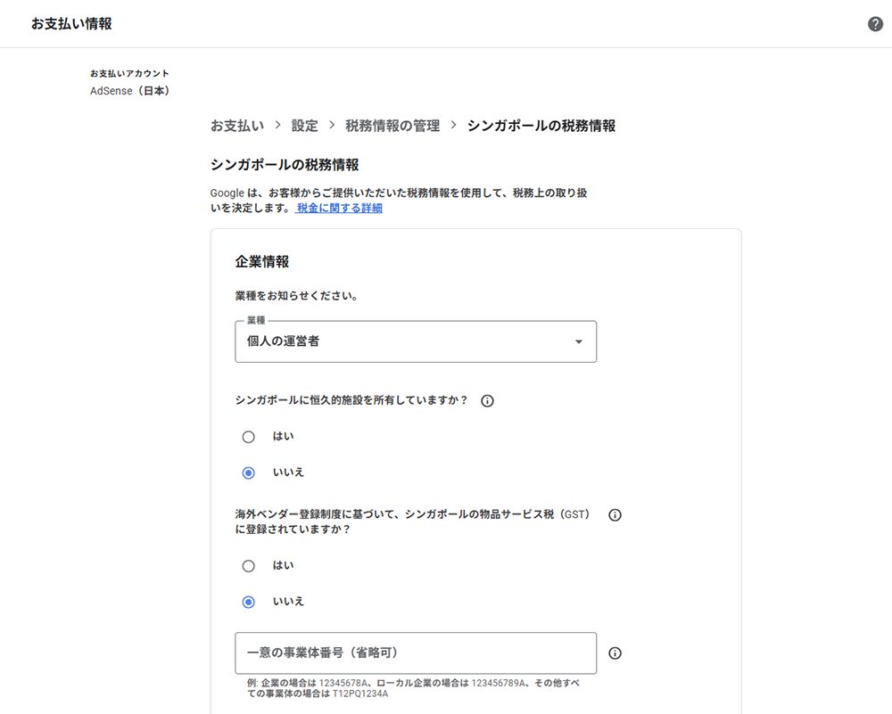Select はい for Singapore GST registration
The width and height of the screenshot is (892, 714).
(249, 566)
